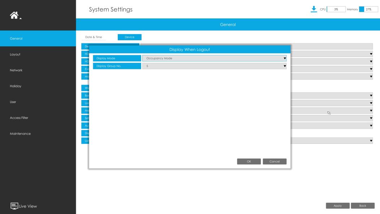This screenshot has height=214, width=380.
Task: Click the Back button
Action: [363, 206]
